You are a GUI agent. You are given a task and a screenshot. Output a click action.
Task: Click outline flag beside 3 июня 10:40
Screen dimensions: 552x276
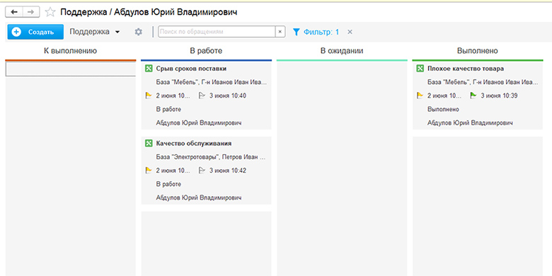coord(202,96)
